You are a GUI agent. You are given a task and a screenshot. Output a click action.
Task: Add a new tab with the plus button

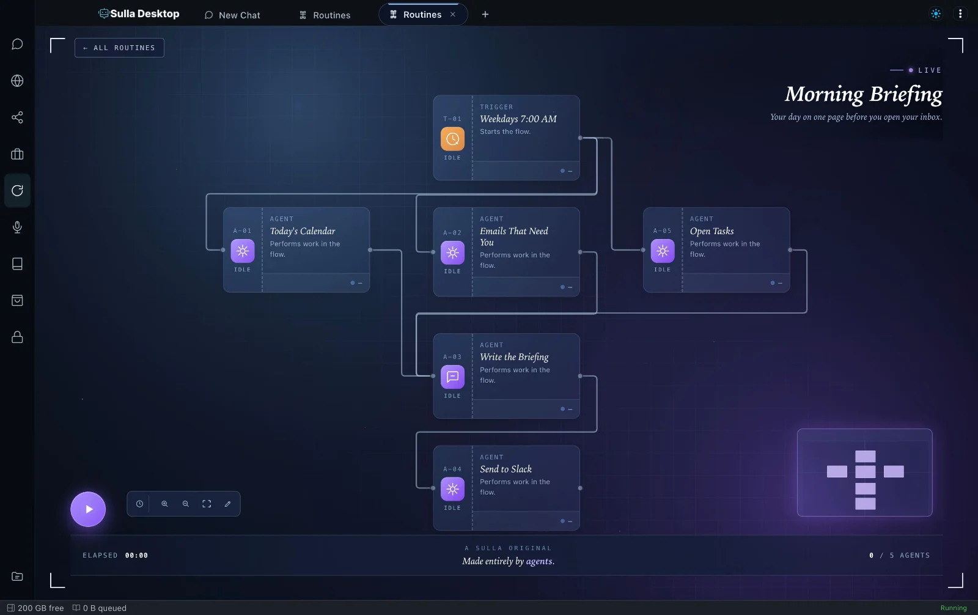485,15
